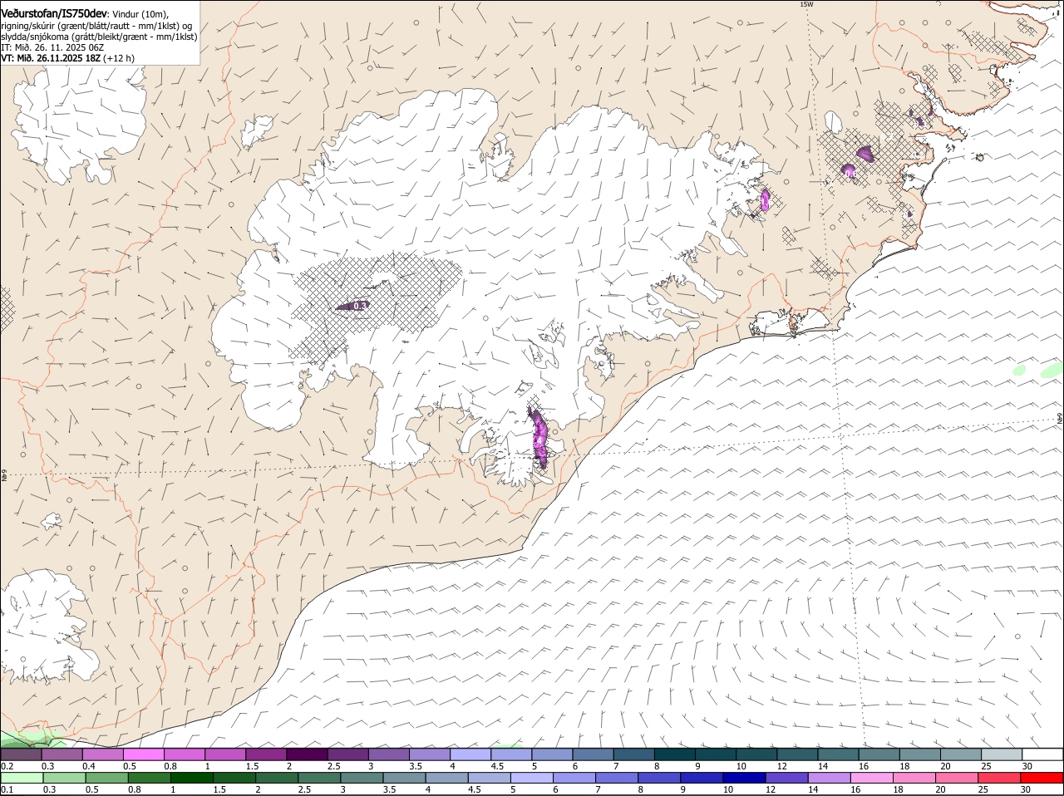This screenshot has width=1064, height=796.
Task: Select the upper scale swatch between 25 and 30
Action: (1002, 754)
